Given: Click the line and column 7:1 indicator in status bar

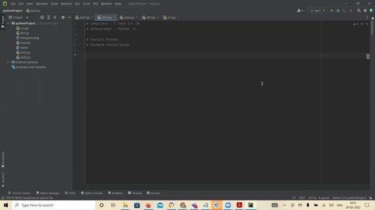Looking at the screenshot, I should tap(294, 198).
